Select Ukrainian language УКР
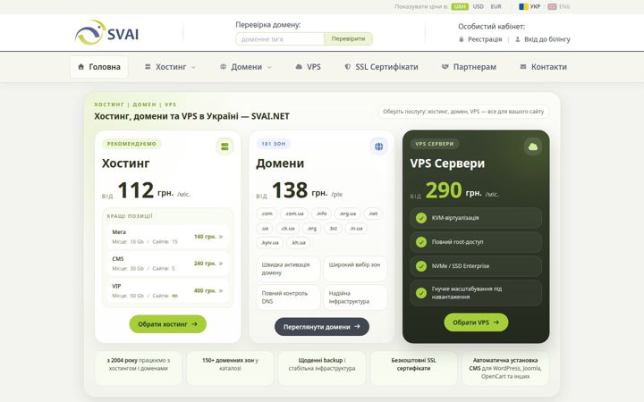Viewport: 644px width, 402px height. (x=530, y=6)
